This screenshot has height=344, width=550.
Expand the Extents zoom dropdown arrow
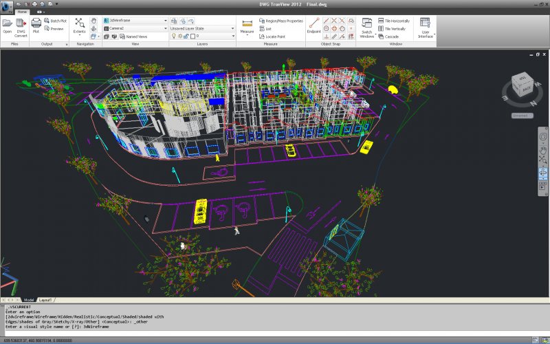tap(80, 36)
